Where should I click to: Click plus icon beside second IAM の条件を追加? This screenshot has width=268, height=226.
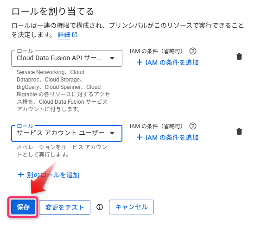(x=140, y=137)
